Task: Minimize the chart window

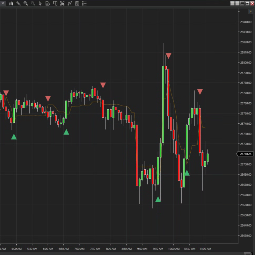Action: (x=242, y=4)
